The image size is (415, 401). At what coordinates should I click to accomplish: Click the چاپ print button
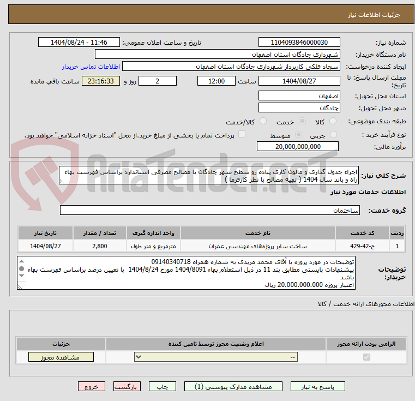[163, 386]
